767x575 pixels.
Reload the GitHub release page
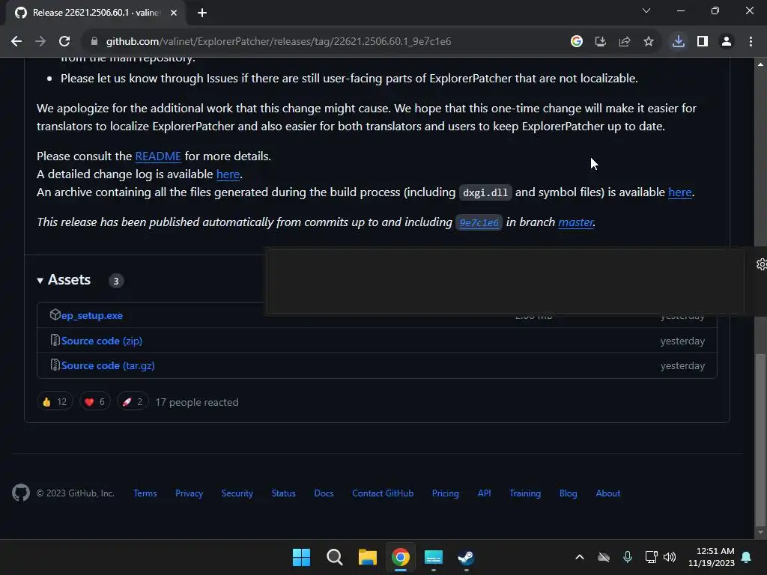click(64, 42)
